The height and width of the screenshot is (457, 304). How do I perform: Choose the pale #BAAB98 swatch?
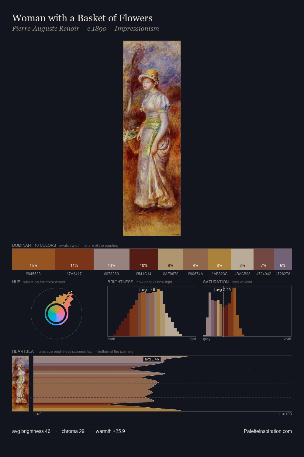point(242,259)
